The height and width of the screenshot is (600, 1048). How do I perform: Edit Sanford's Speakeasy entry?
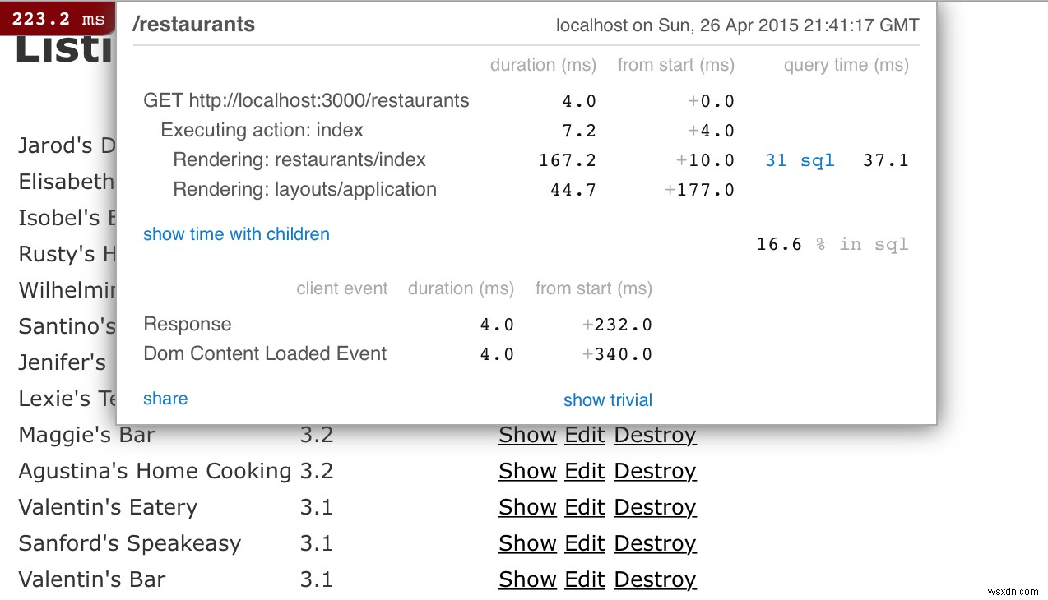tap(585, 543)
